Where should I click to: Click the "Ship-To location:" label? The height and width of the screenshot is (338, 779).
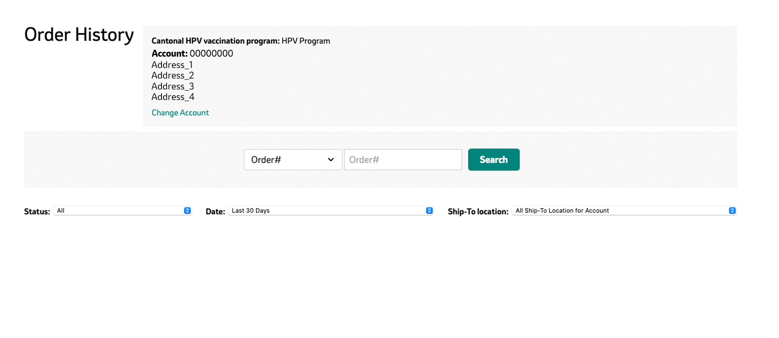coord(478,212)
